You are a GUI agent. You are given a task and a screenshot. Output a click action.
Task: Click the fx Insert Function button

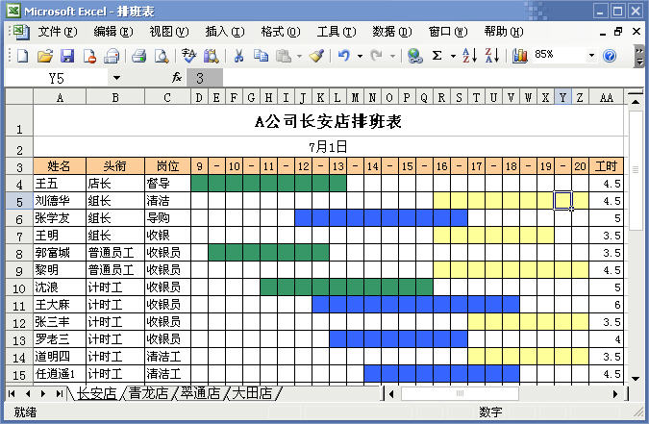(177, 78)
